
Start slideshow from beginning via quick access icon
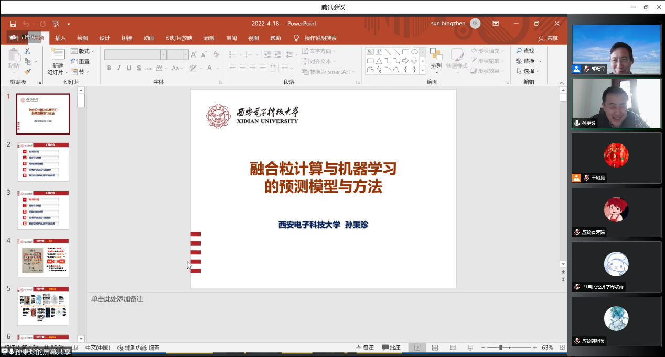click(x=56, y=24)
